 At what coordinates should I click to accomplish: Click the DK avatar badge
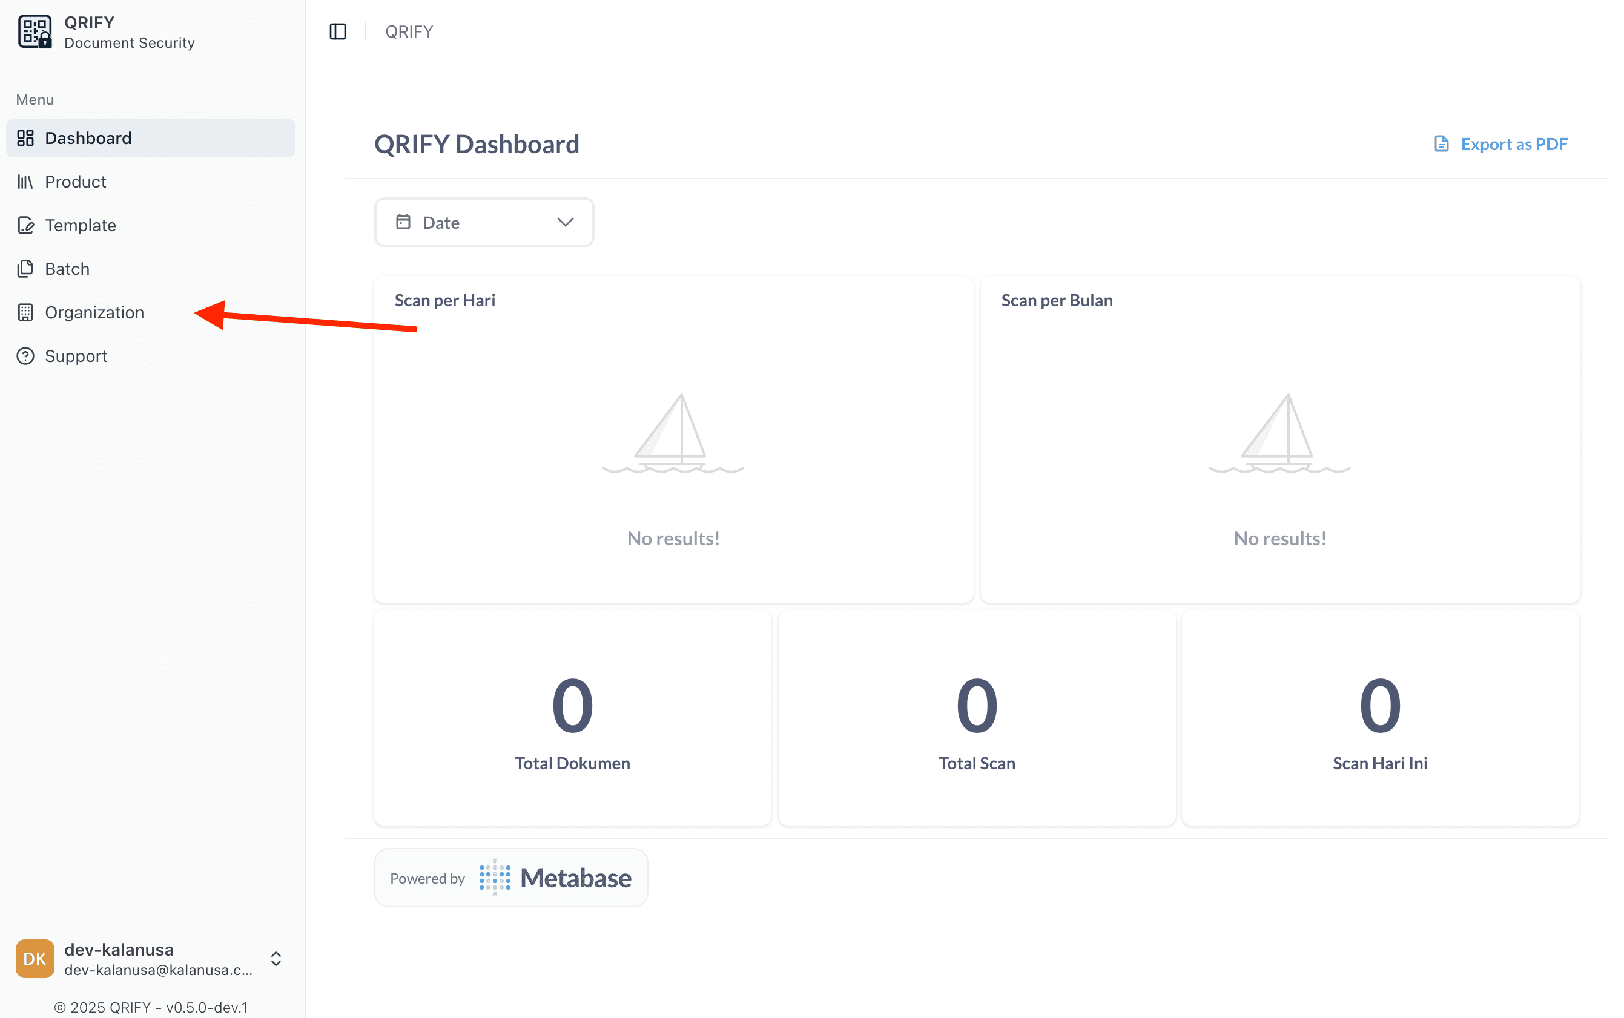tap(35, 958)
